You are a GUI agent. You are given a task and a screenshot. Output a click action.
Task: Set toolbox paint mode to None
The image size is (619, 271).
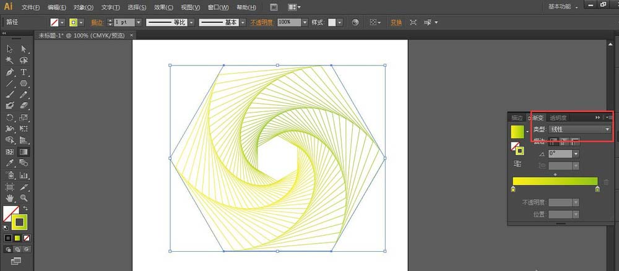[27, 238]
